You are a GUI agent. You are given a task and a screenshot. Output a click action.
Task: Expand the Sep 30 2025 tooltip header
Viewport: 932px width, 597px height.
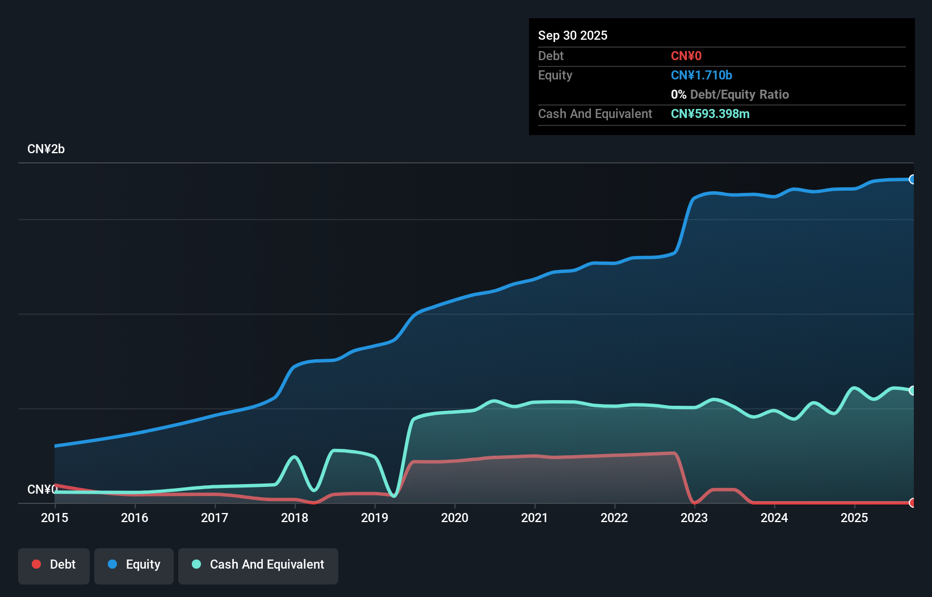(x=573, y=35)
